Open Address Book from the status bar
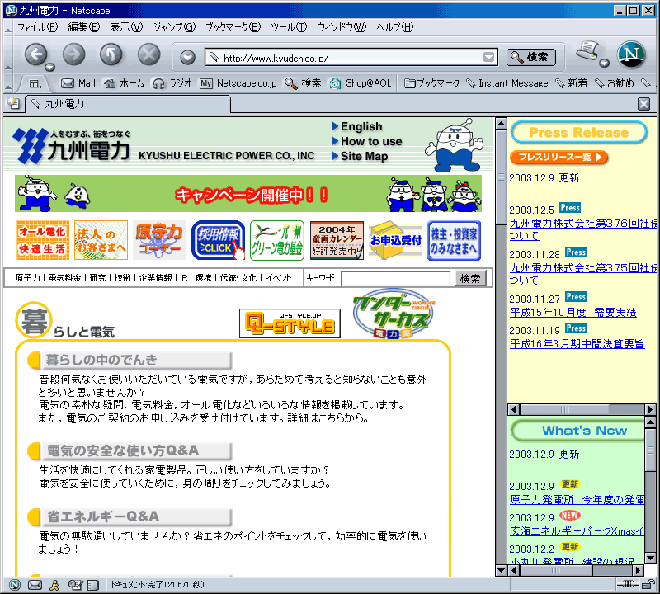This screenshot has width=660, height=594. 93,584
